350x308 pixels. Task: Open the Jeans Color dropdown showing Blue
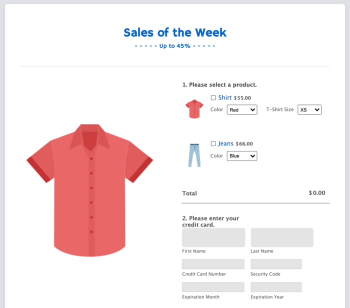241,156
